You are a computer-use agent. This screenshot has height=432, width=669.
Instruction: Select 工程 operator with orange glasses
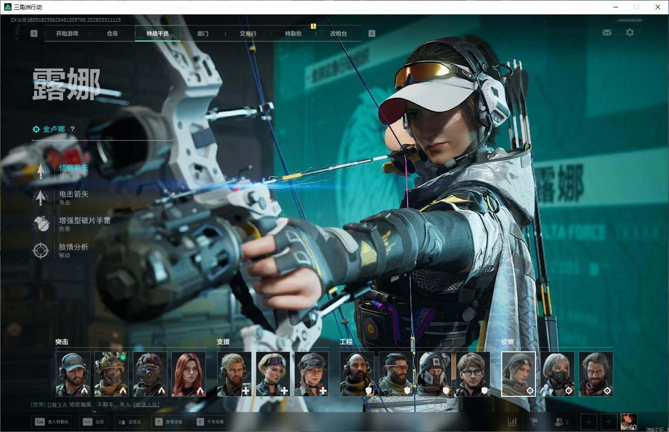pos(396,374)
